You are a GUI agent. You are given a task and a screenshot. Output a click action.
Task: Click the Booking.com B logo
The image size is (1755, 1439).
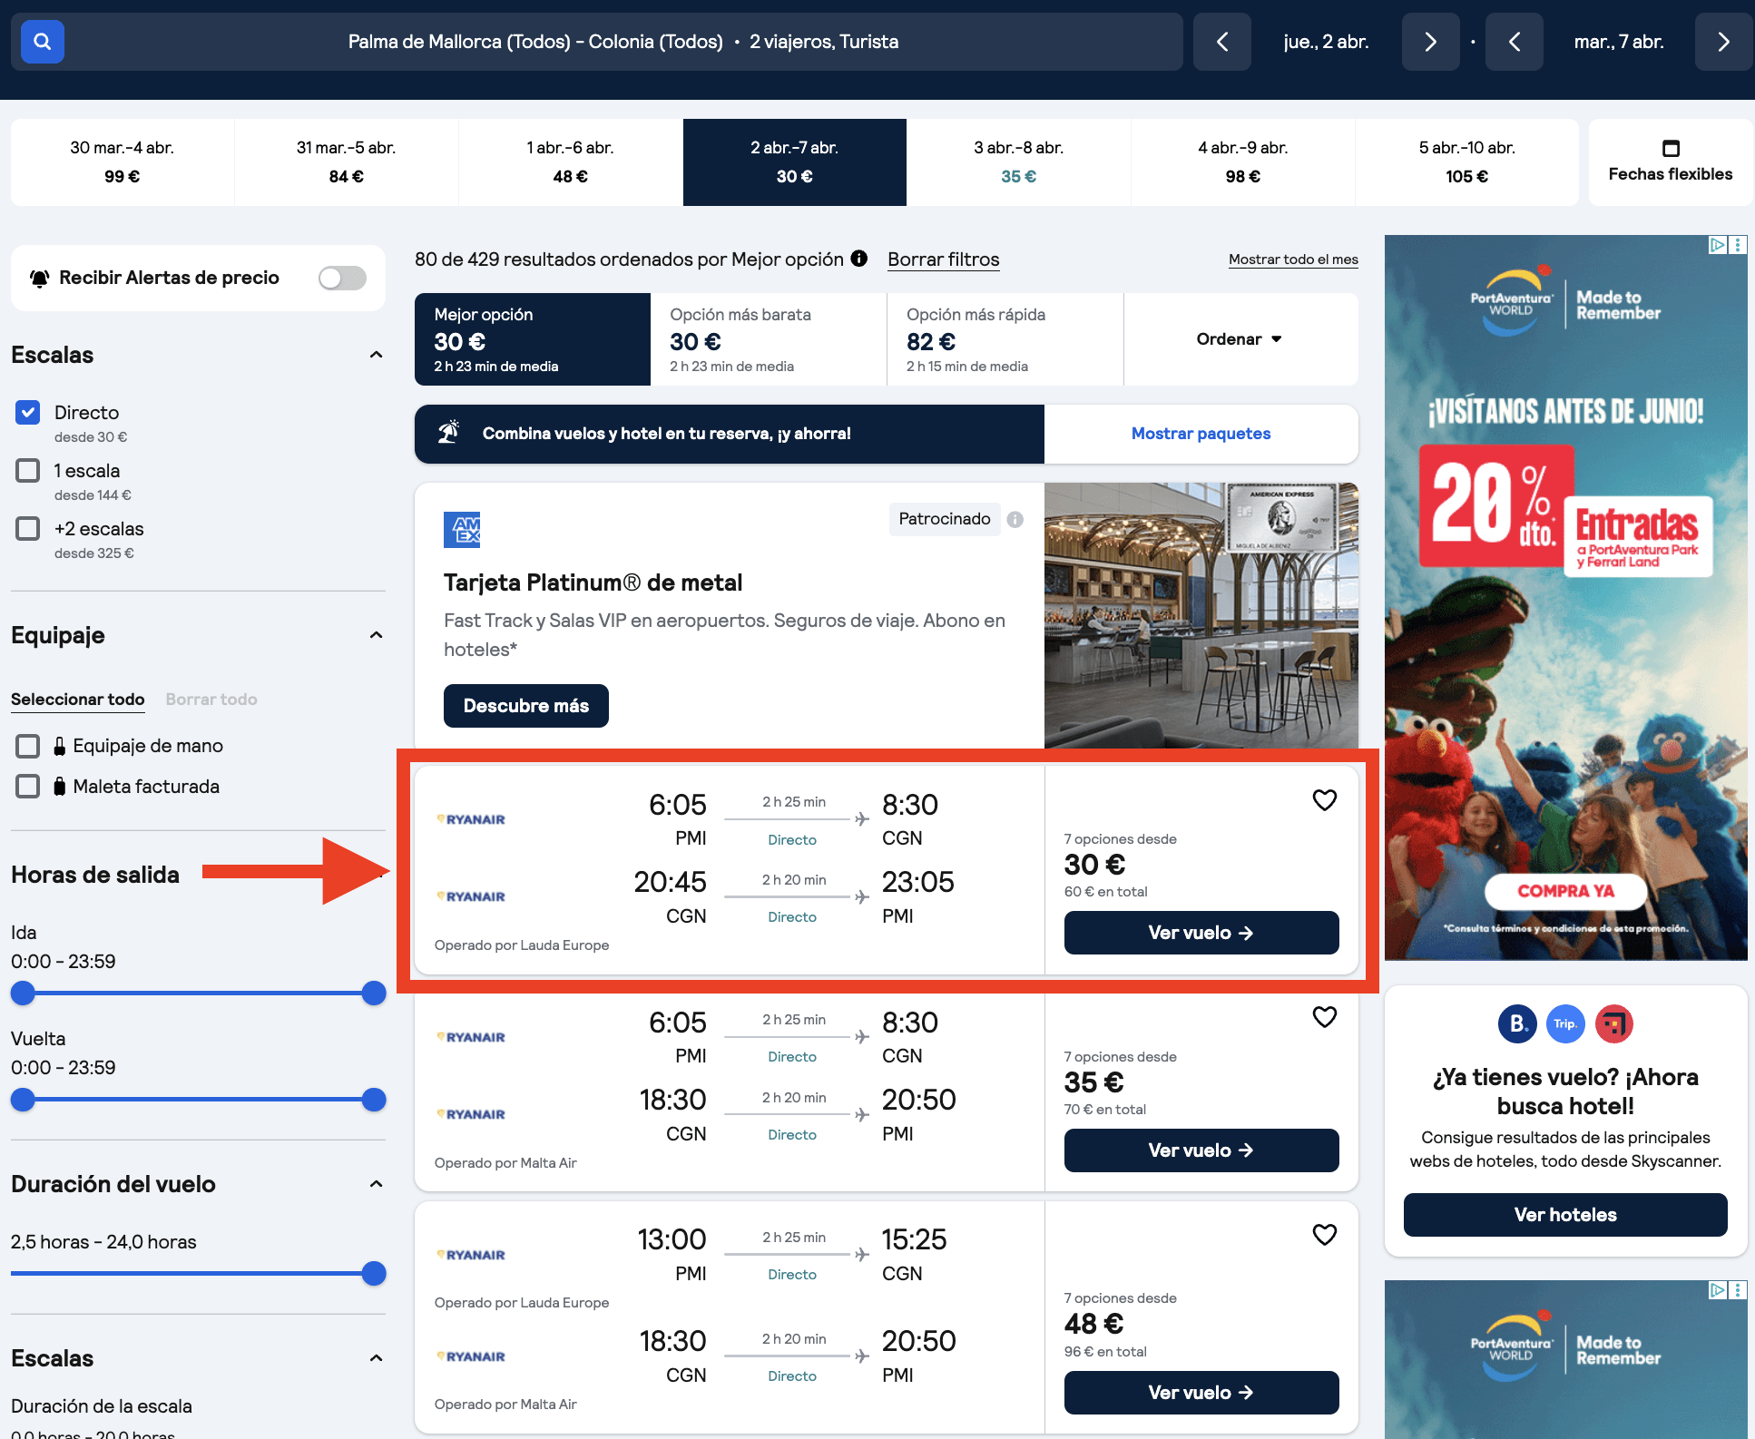point(1517,1024)
